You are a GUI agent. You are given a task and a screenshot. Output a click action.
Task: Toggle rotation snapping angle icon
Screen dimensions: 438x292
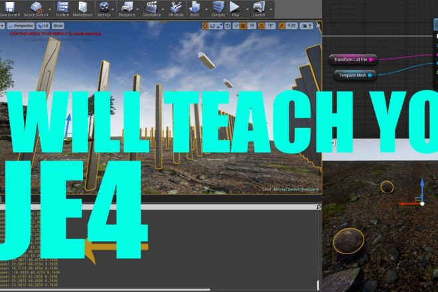tap(261, 26)
